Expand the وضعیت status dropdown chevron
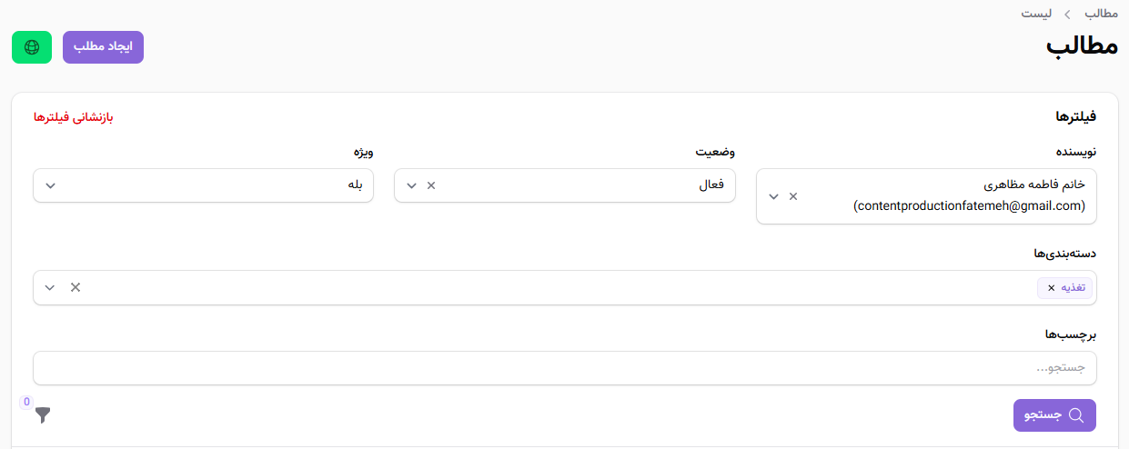1129x449 pixels. tap(412, 185)
